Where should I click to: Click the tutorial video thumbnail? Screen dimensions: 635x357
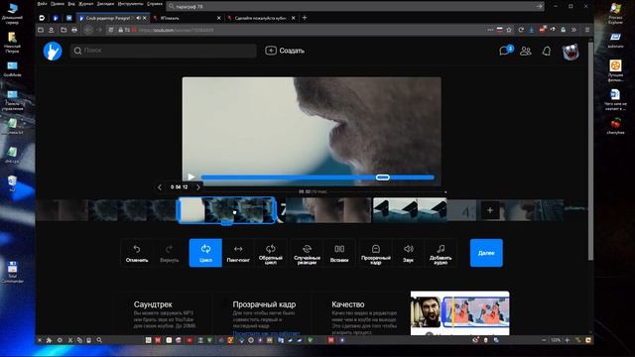coord(460,313)
